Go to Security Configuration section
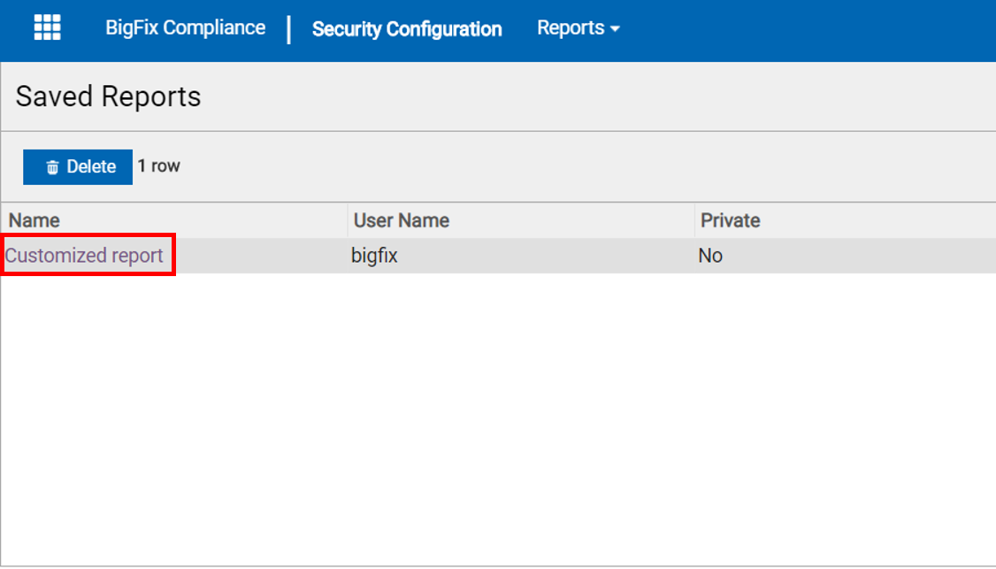 407,29
